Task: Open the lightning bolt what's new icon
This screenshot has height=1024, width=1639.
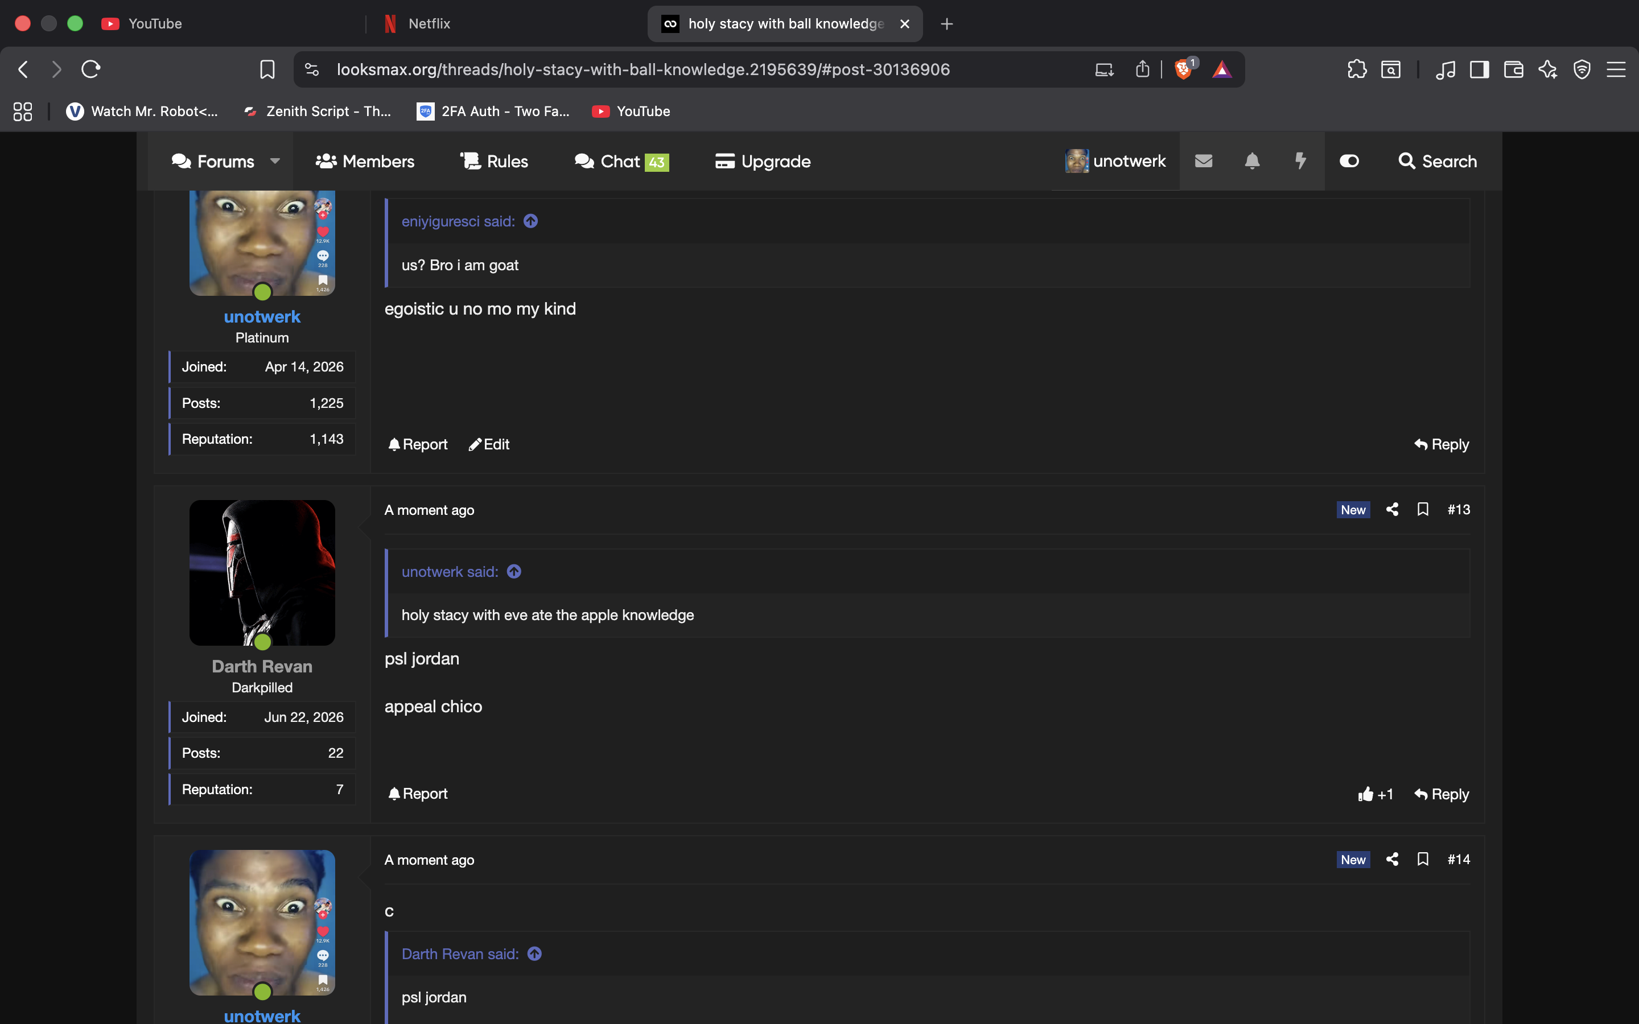Action: pos(1300,161)
